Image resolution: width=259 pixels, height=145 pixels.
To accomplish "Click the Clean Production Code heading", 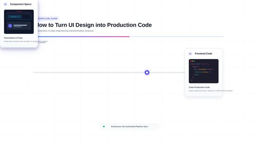I will coord(199,87).
